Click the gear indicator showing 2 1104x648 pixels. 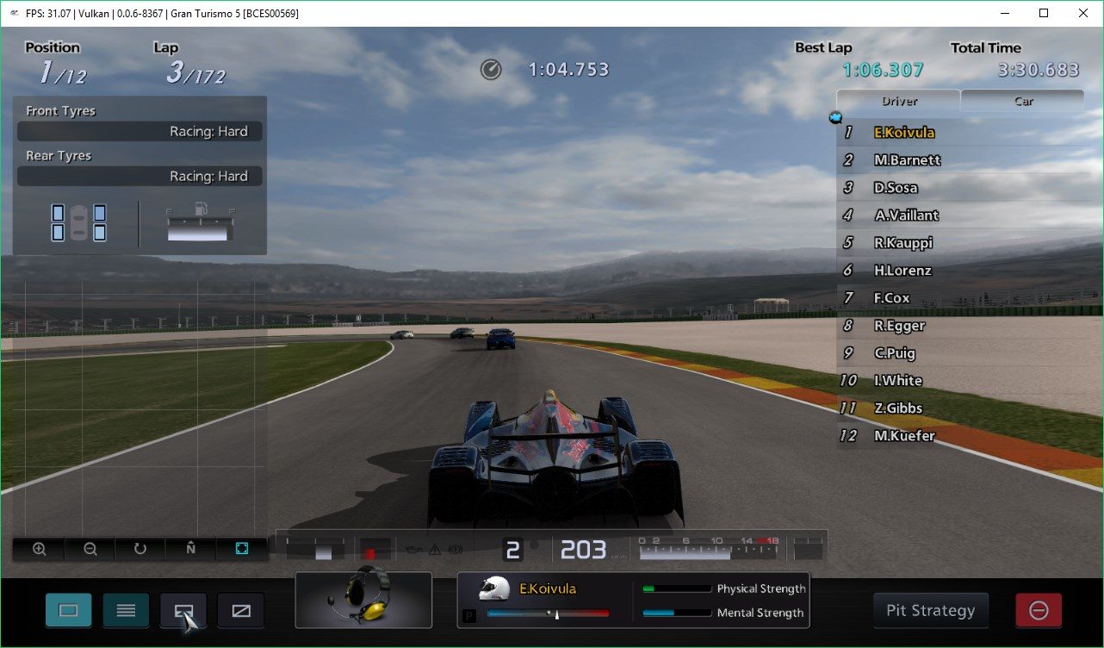click(x=512, y=550)
